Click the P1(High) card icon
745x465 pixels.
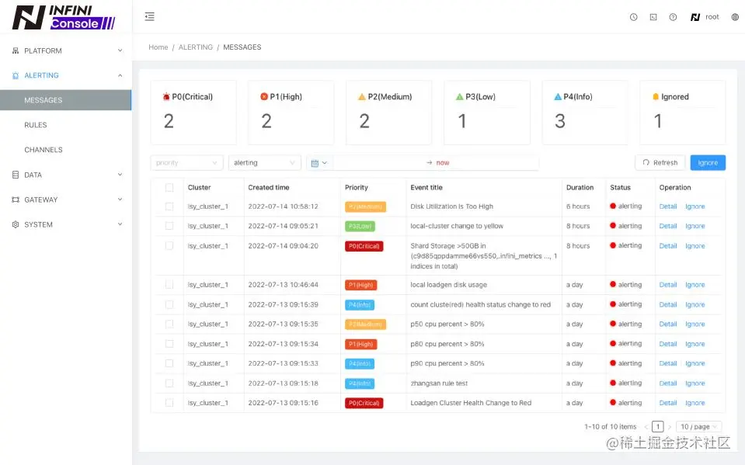pos(264,96)
